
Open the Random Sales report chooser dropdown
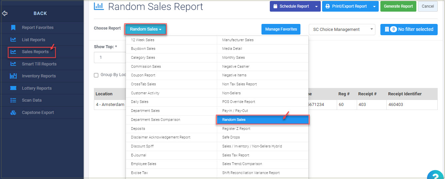146,29
